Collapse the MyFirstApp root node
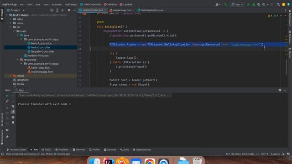Screen dimensions: 292x164 coord(7,15)
